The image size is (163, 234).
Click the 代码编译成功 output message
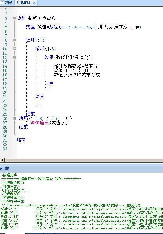click(x=13, y=183)
